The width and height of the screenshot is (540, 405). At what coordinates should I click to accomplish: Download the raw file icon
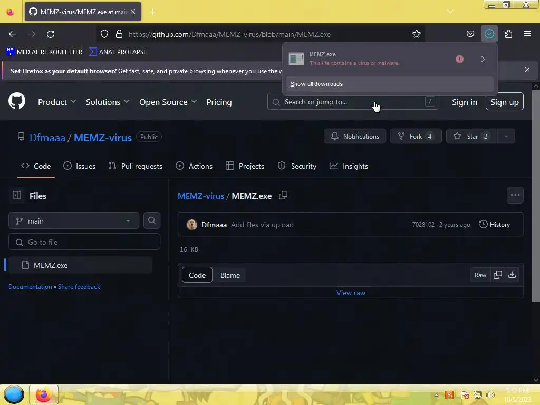point(512,275)
